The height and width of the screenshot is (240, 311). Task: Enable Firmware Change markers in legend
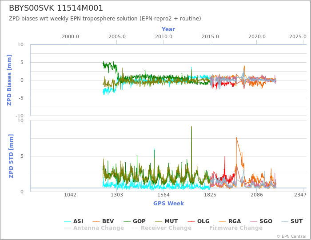coord(231,228)
